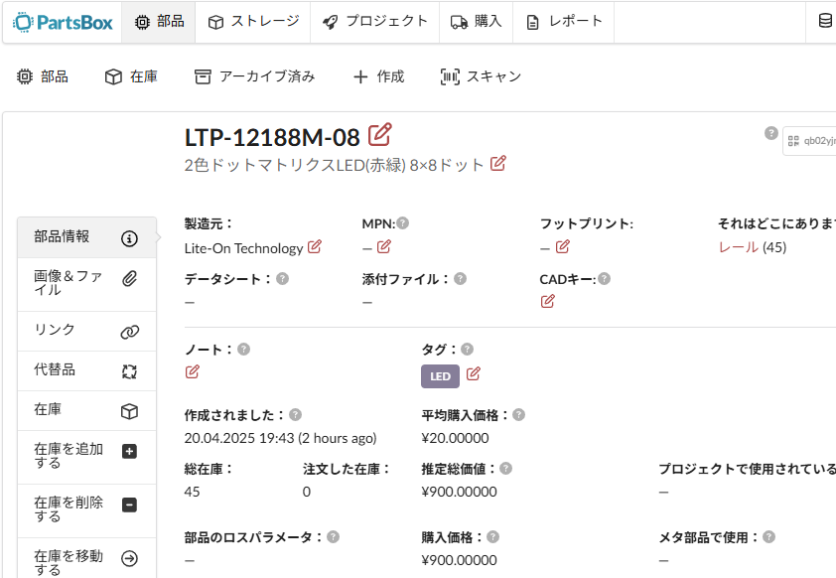This screenshot has height=578, width=836.
Task: Edit the part name LTP-12188M-08
Action: click(x=380, y=134)
